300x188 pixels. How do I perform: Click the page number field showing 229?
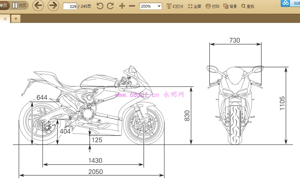[70, 6]
